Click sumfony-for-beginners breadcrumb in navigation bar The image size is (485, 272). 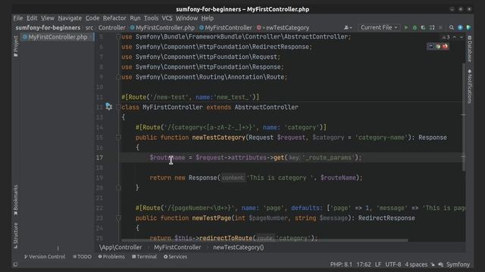point(48,27)
